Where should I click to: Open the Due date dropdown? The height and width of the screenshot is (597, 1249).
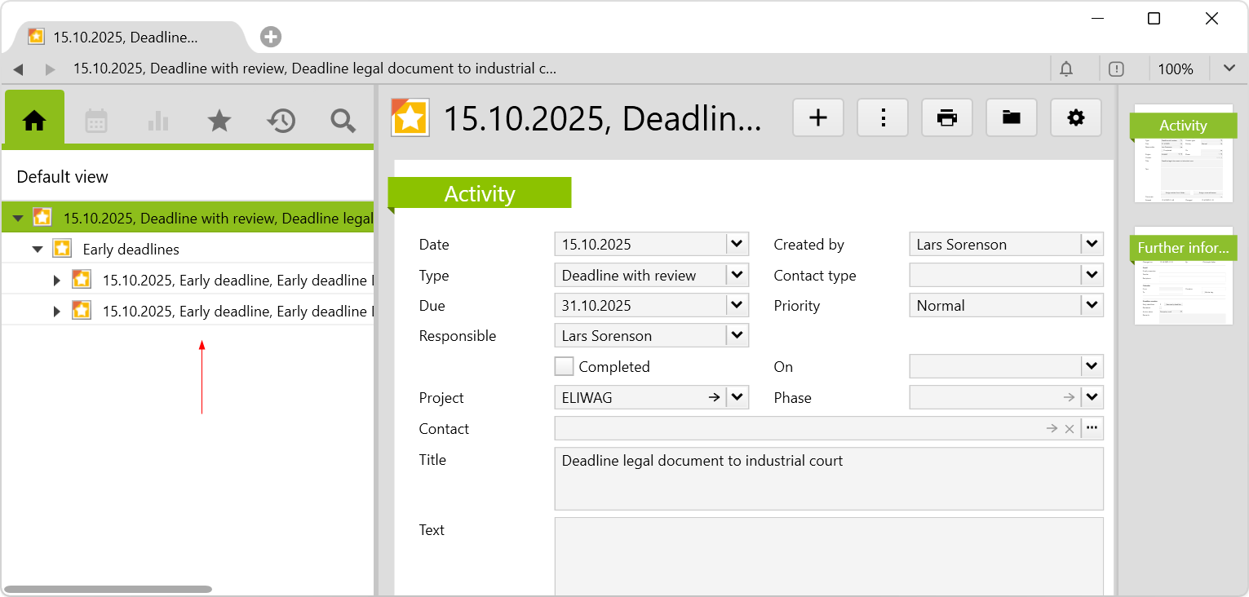(x=737, y=306)
